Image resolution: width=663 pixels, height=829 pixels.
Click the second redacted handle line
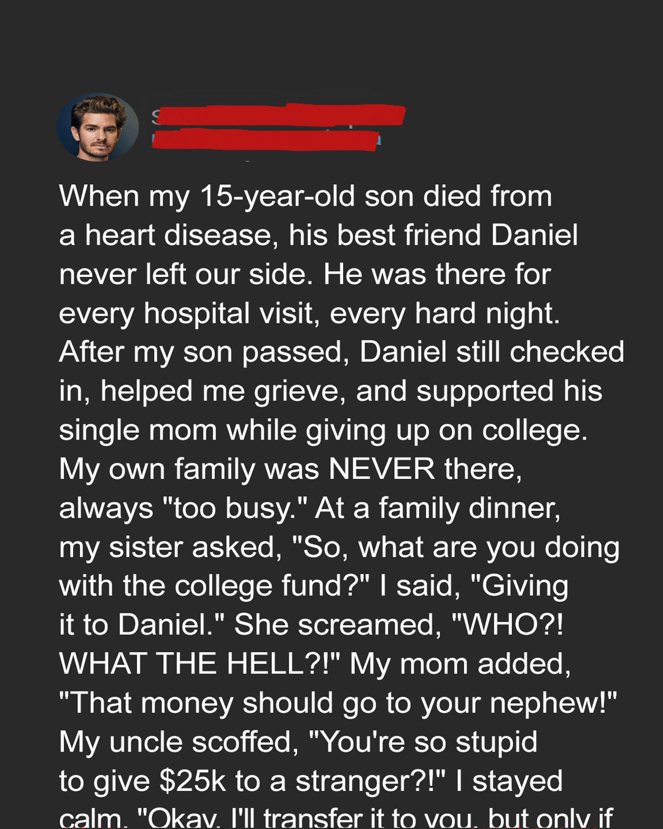pos(266,140)
